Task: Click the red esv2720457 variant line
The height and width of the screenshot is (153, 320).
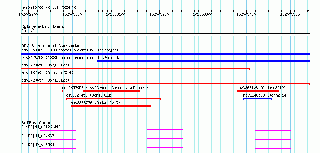Action: click(x=165, y=83)
